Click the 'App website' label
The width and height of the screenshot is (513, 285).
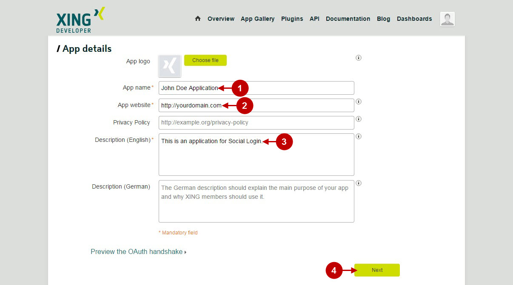tap(134, 105)
